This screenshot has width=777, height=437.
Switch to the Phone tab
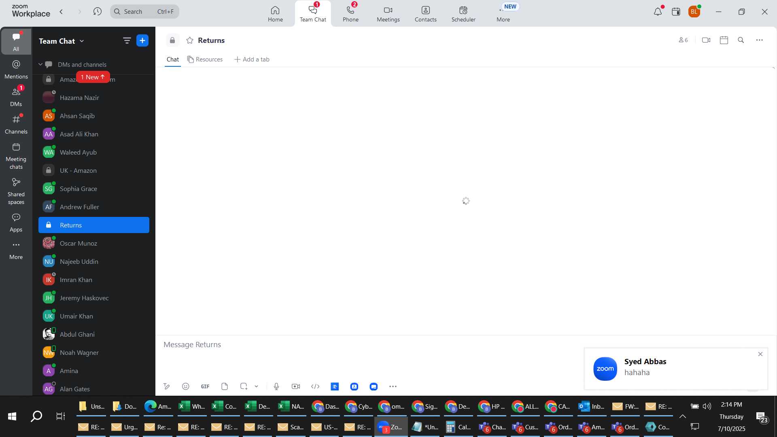(350, 14)
